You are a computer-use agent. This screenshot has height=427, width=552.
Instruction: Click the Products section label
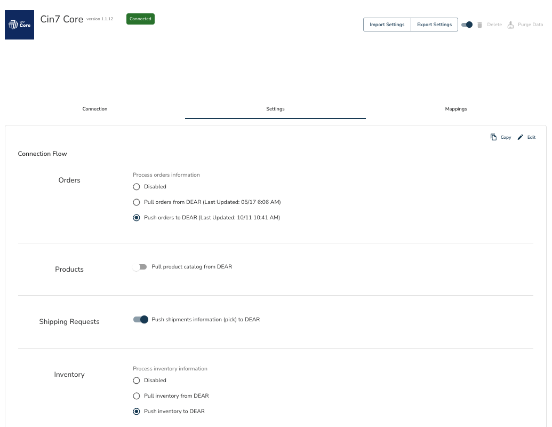click(x=69, y=269)
